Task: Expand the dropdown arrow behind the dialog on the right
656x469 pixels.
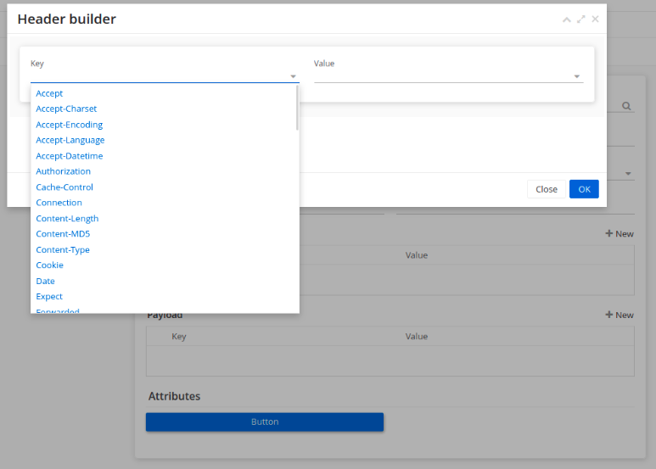Action: pyautogui.click(x=628, y=174)
